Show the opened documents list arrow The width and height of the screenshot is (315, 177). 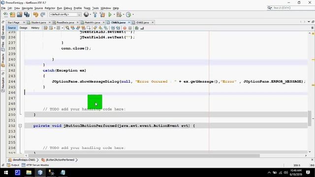click(x=309, y=22)
